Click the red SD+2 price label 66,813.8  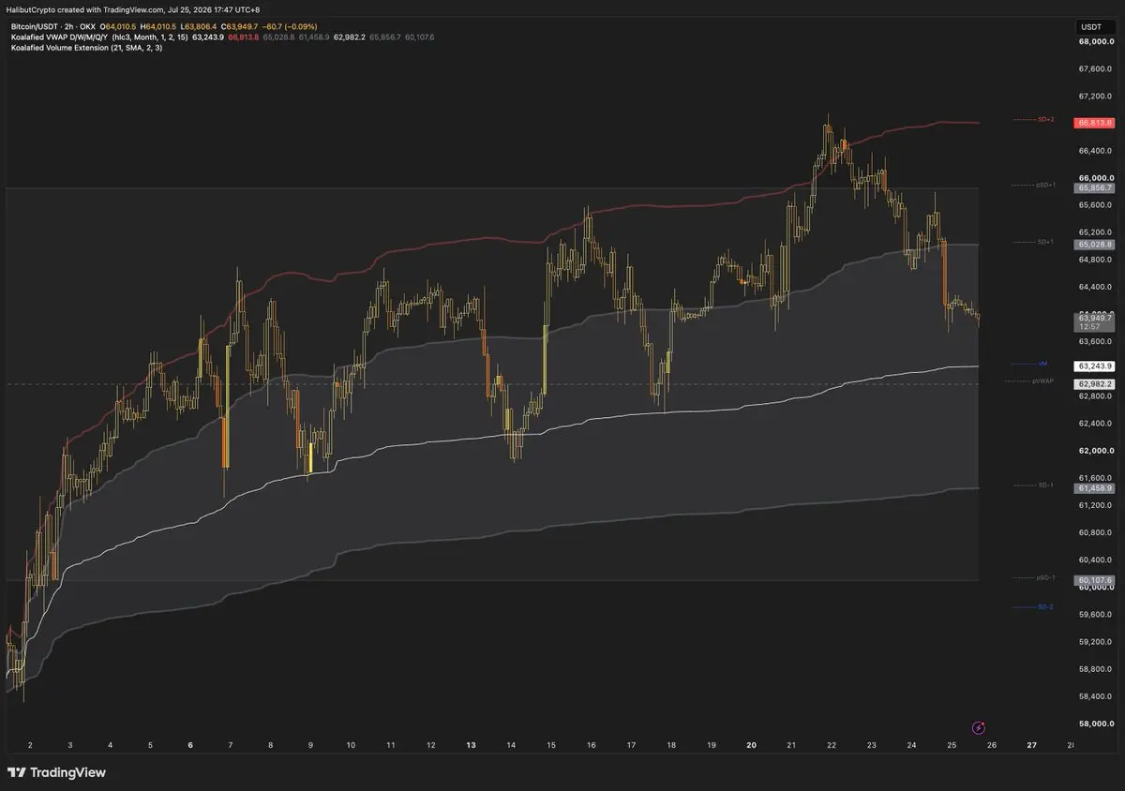tap(1096, 123)
